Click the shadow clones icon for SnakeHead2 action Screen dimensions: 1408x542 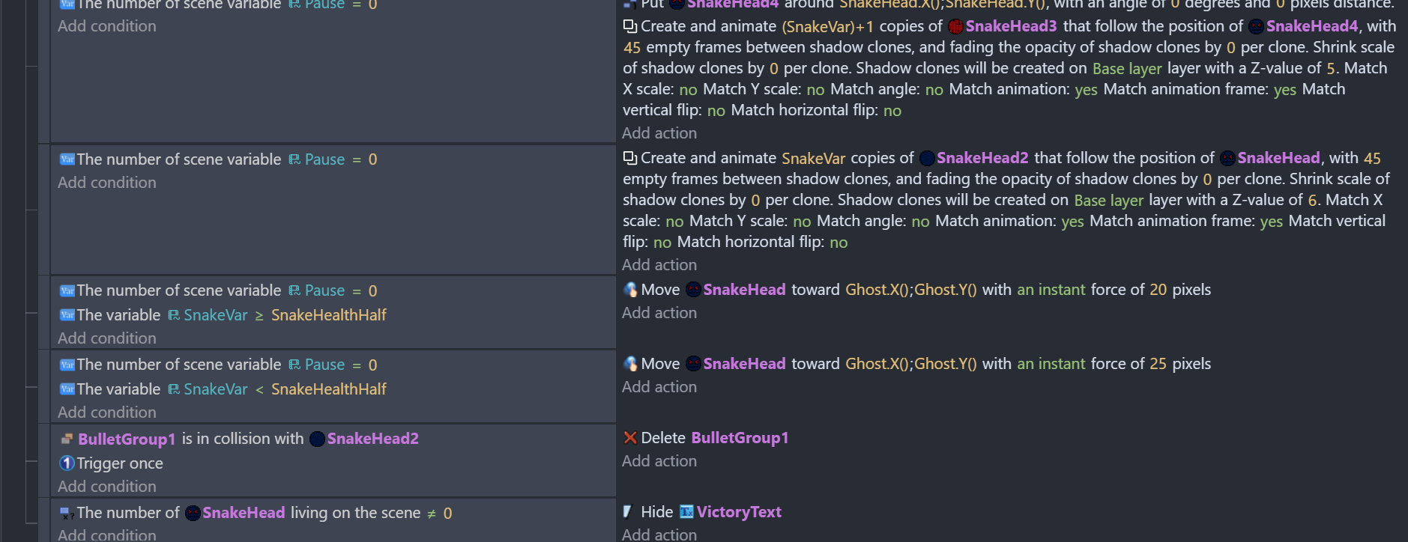point(630,158)
